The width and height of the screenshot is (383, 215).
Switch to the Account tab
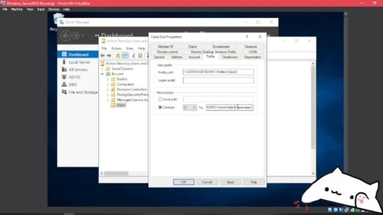click(x=194, y=57)
